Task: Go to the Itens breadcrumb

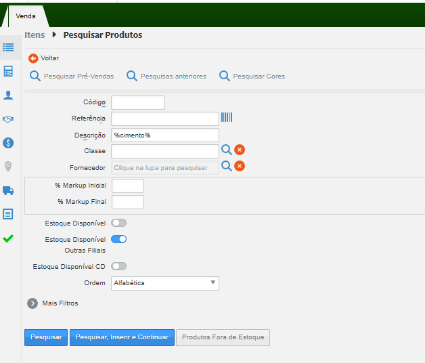Action: click(35, 35)
